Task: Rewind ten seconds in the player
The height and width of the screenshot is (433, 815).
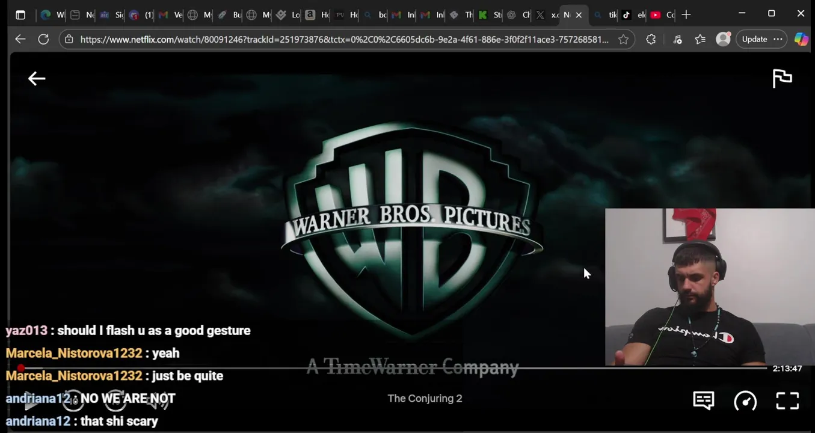Action: pos(73,401)
